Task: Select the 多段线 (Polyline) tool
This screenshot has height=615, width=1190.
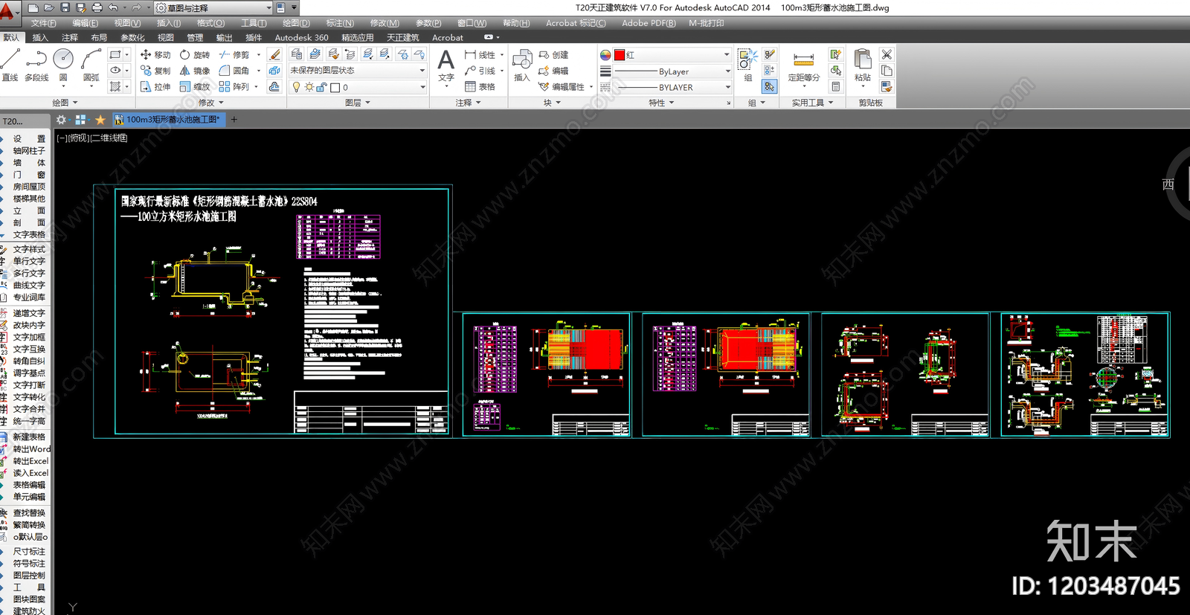Action: 36,64
